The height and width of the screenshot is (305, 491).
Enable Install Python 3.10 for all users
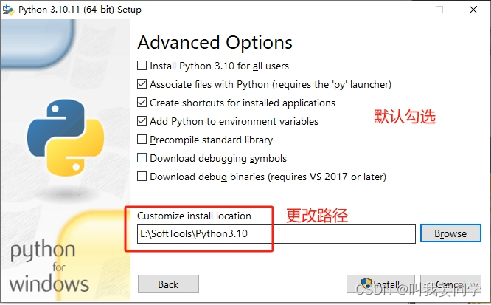[142, 66]
